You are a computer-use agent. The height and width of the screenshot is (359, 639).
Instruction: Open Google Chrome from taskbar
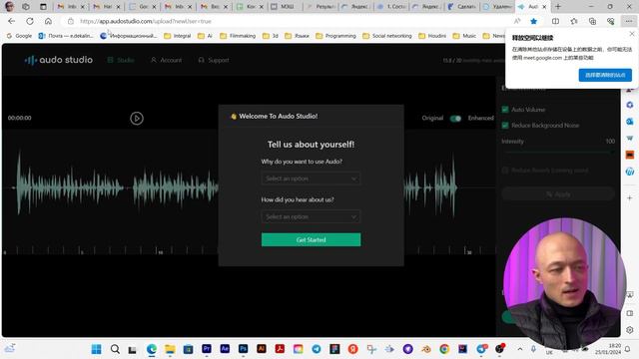point(444,349)
